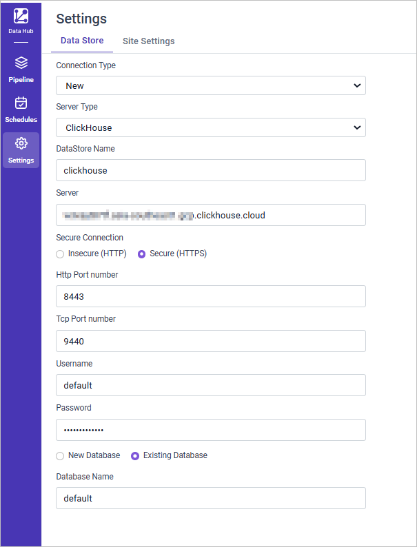Choose the Existing Database radio button

135,455
